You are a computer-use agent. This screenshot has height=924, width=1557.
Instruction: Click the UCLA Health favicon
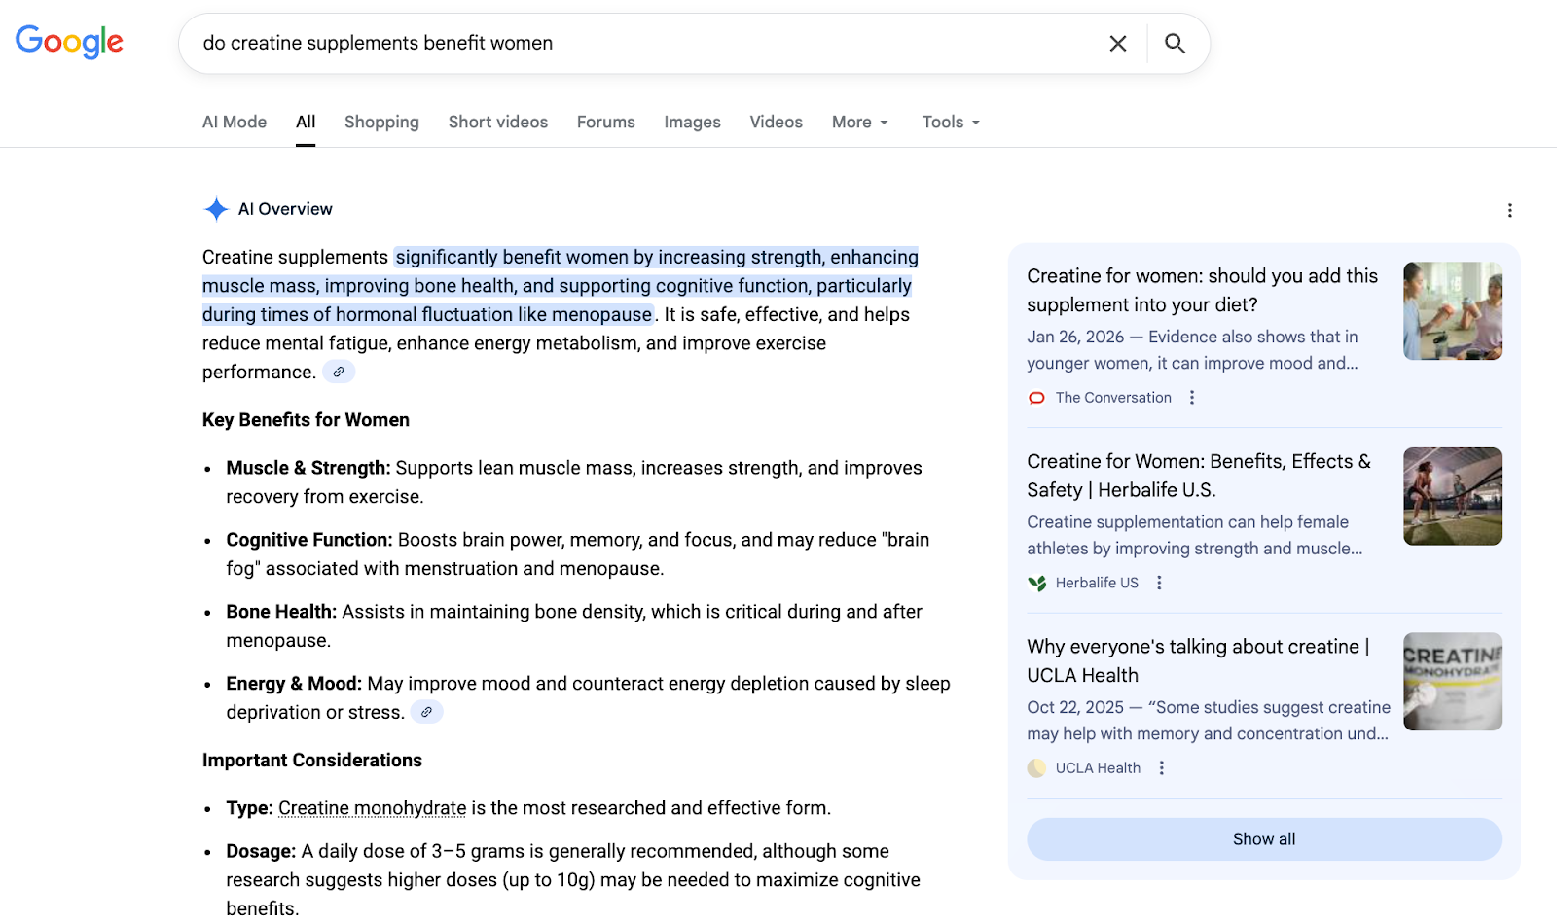pos(1035,767)
